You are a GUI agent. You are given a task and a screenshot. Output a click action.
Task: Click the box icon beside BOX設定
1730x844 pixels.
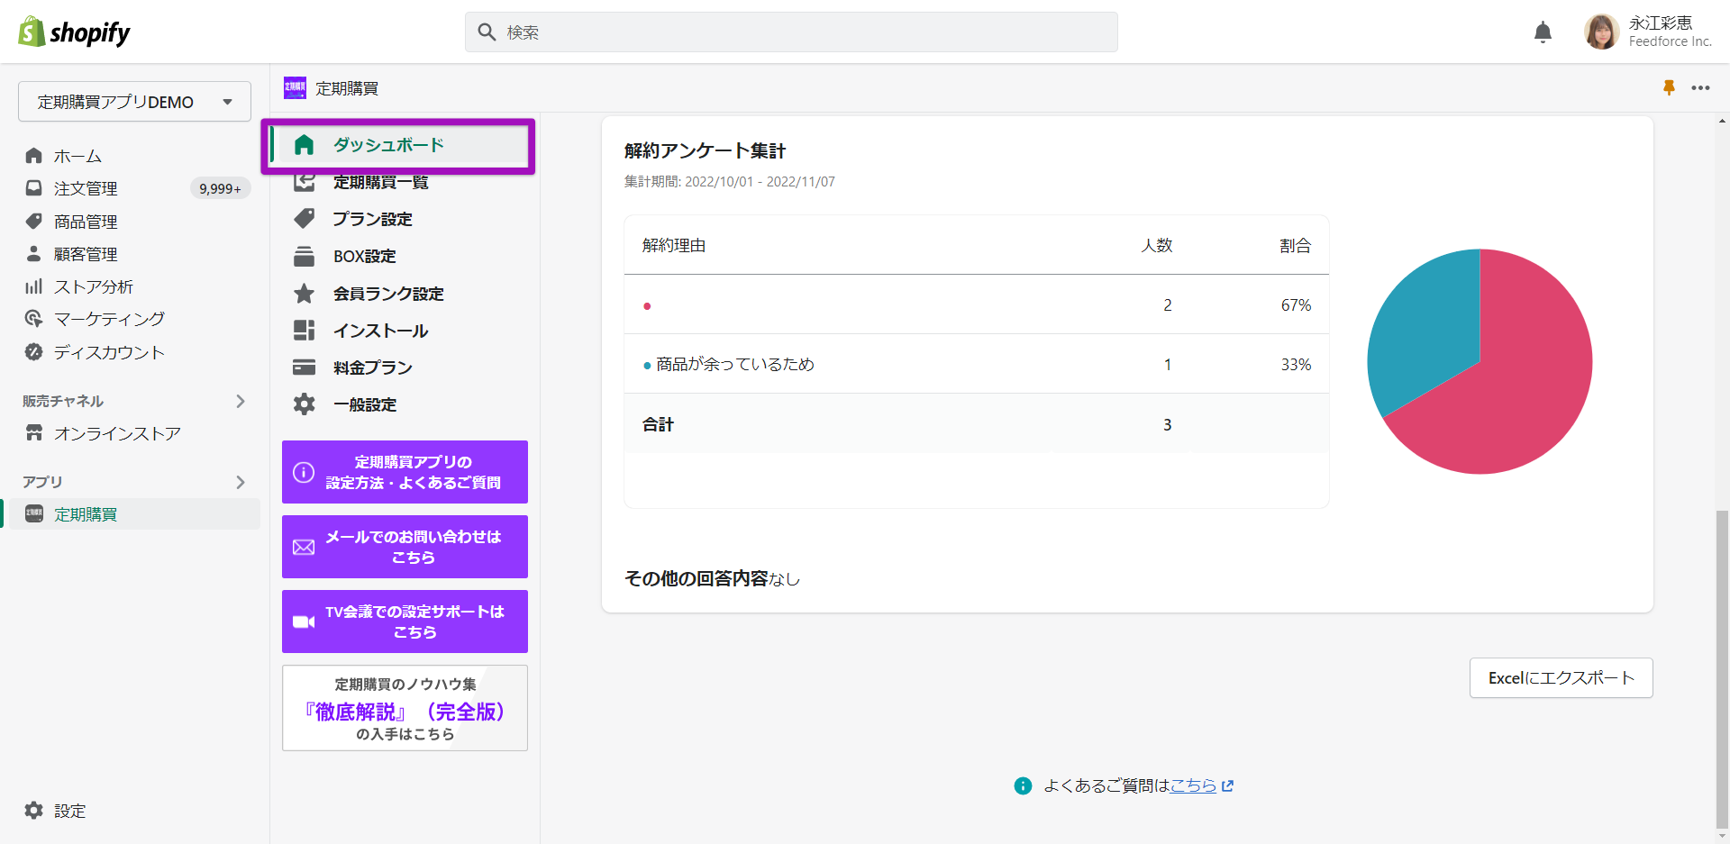click(305, 257)
